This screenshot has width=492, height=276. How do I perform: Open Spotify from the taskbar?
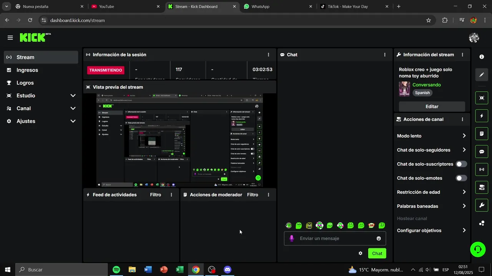116,270
